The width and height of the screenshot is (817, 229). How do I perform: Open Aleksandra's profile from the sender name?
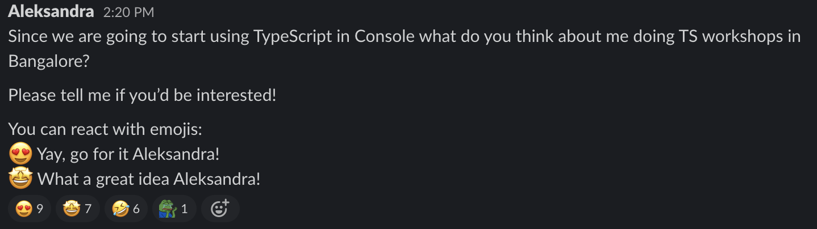pyautogui.click(x=51, y=11)
